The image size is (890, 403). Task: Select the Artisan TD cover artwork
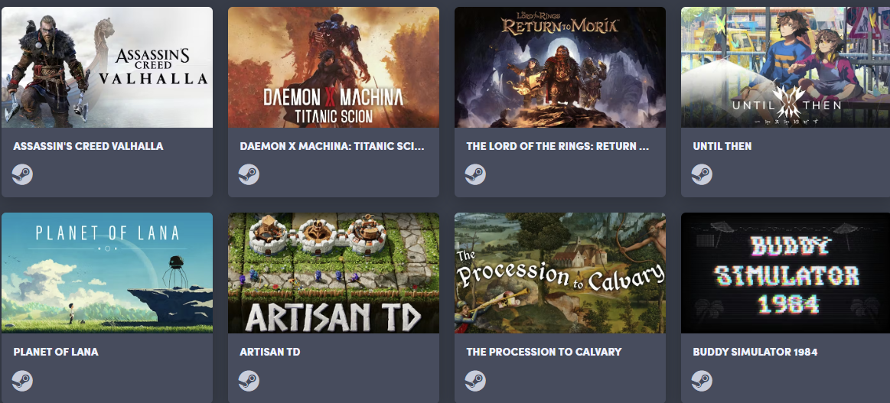tap(334, 273)
